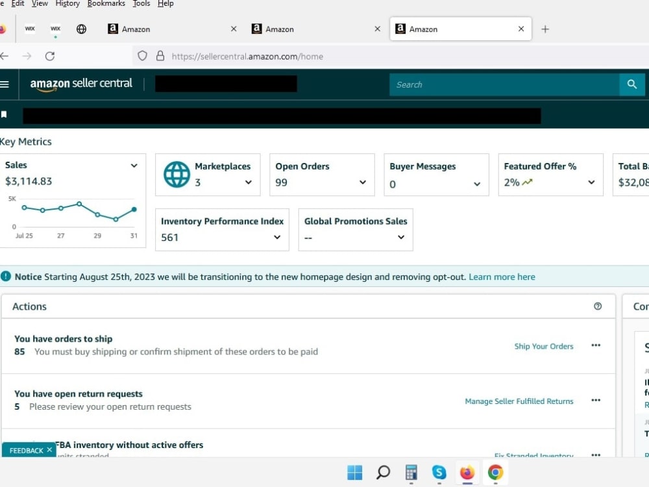Open the first pinned Wix tab

(30, 29)
